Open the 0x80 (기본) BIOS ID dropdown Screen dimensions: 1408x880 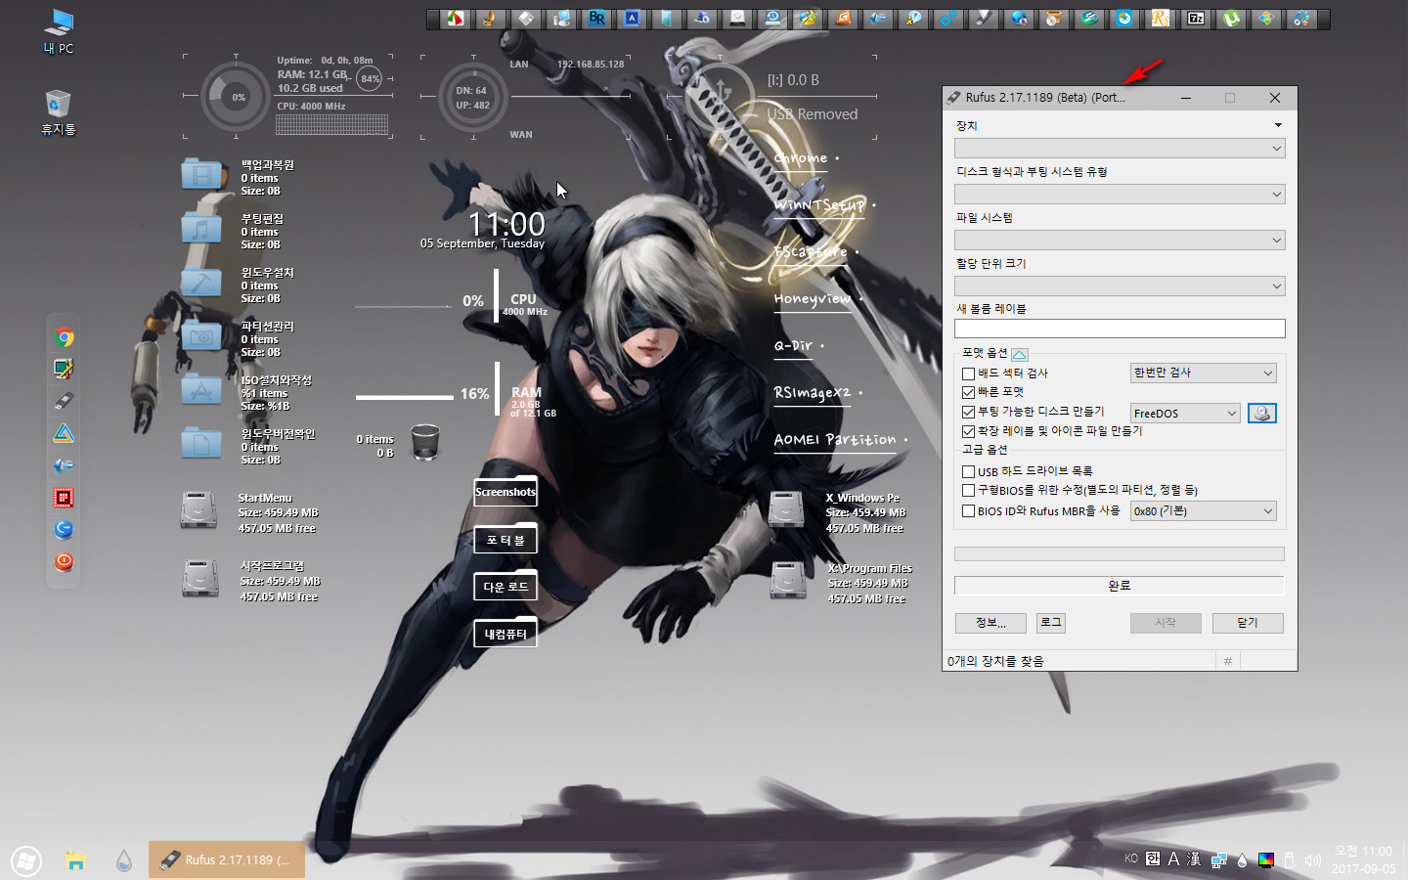(x=1204, y=511)
